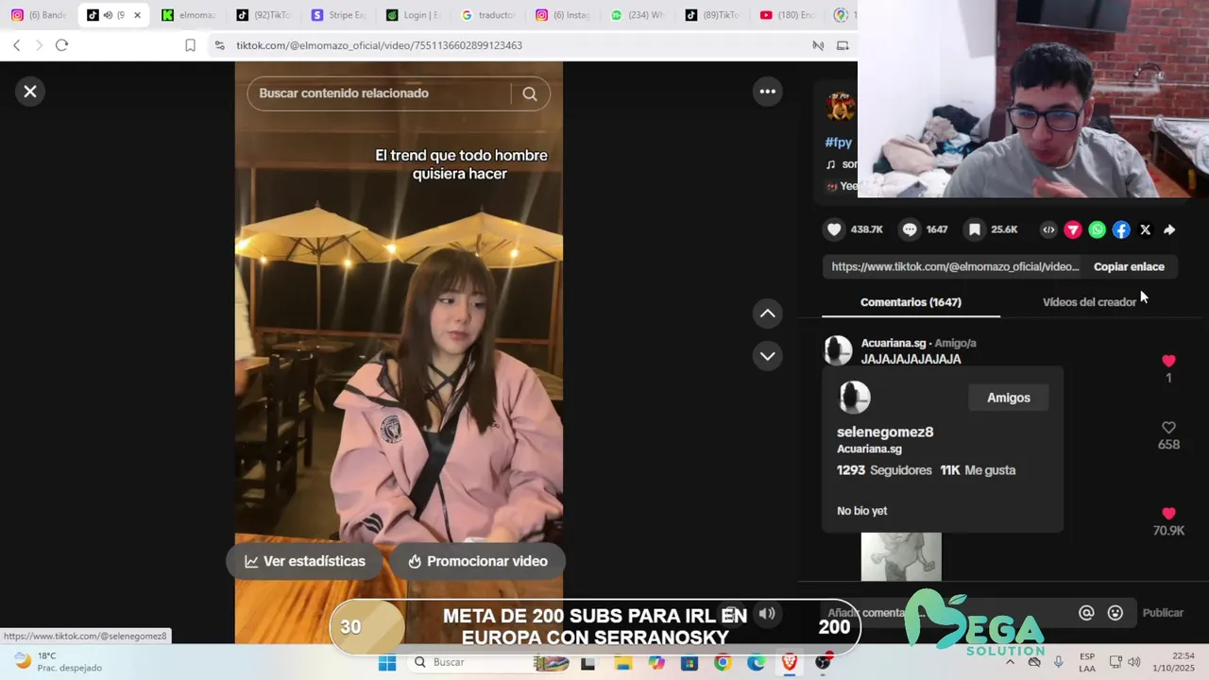Click the 'Amigos' button in profile card
This screenshot has height=680, width=1209.
point(1009,398)
